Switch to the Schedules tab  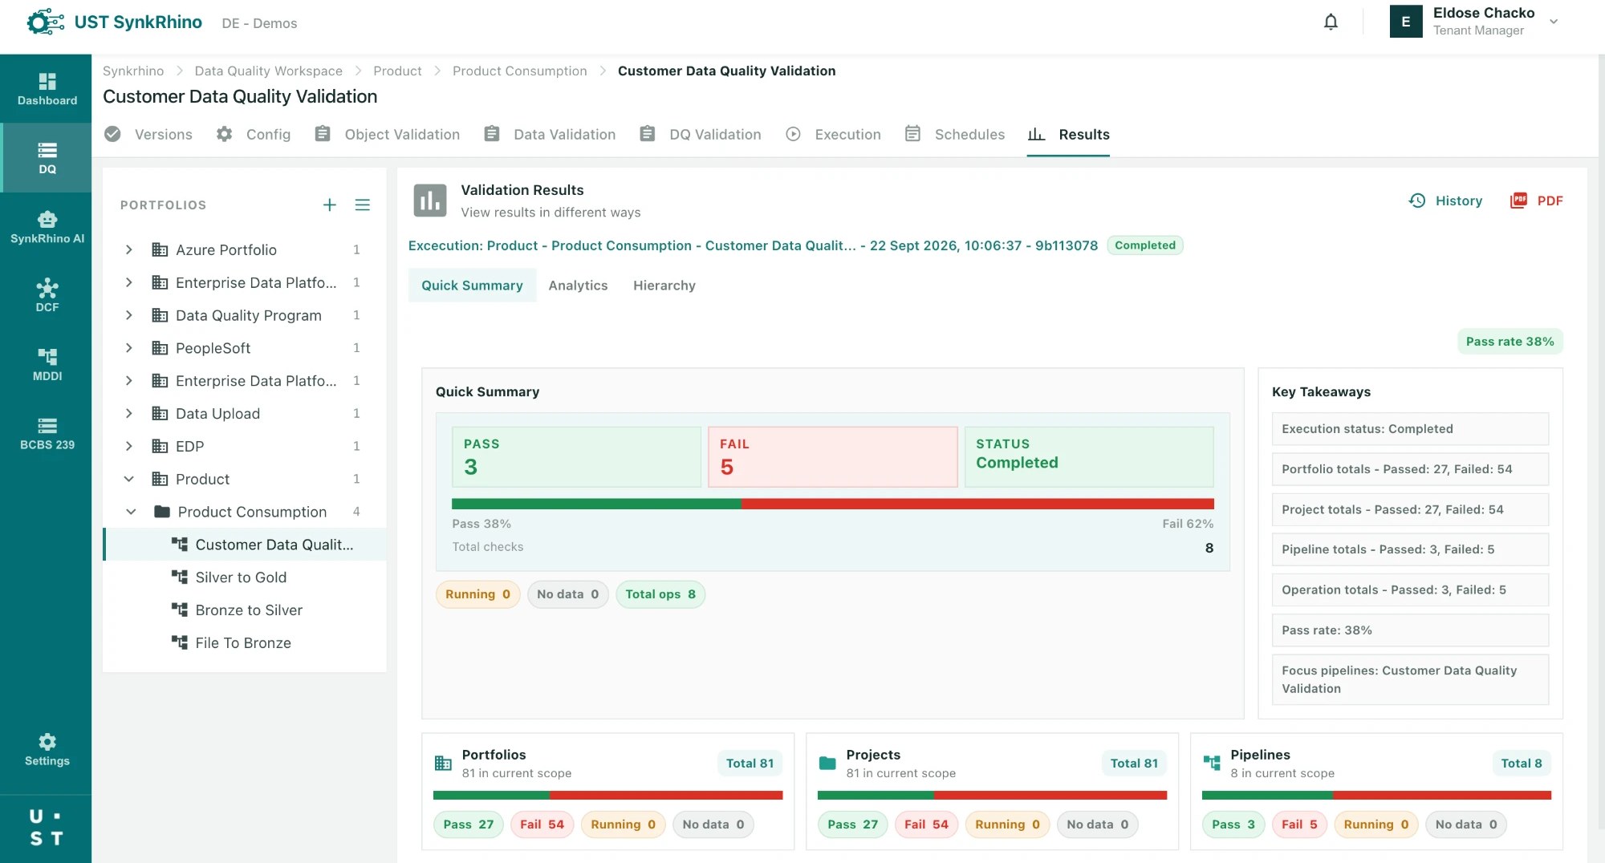[x=954, y=134]
